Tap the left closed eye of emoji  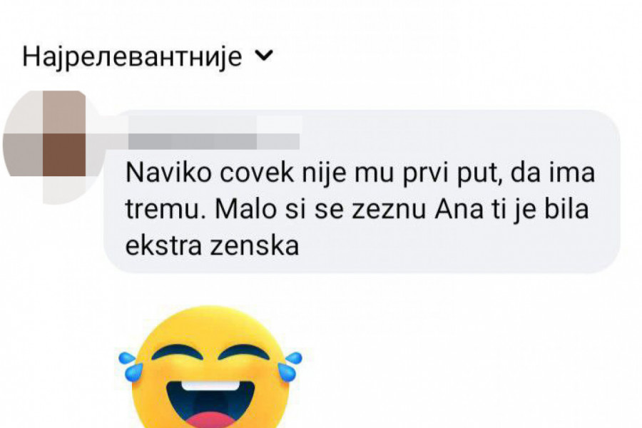(x=177, y=355)
